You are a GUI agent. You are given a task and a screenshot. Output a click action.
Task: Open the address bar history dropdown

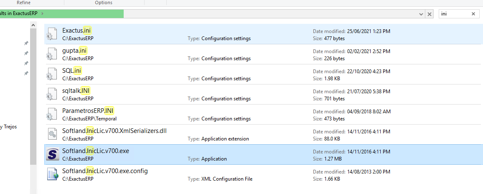point(421,14)
